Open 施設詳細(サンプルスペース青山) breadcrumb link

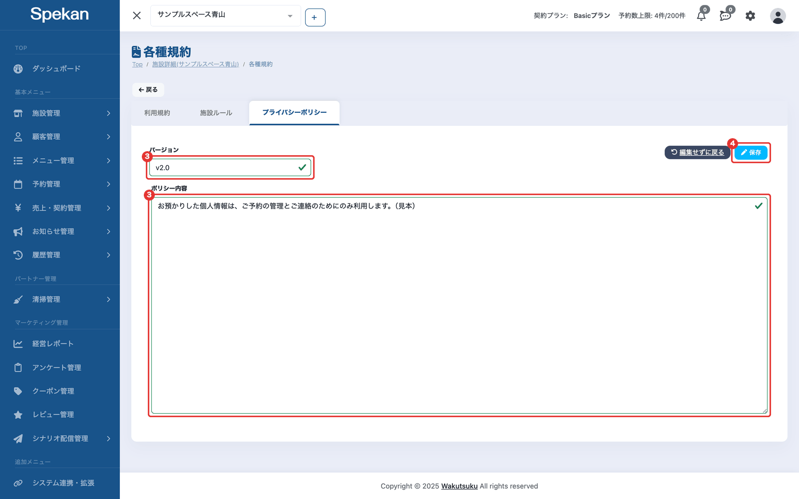pos(195,64)
